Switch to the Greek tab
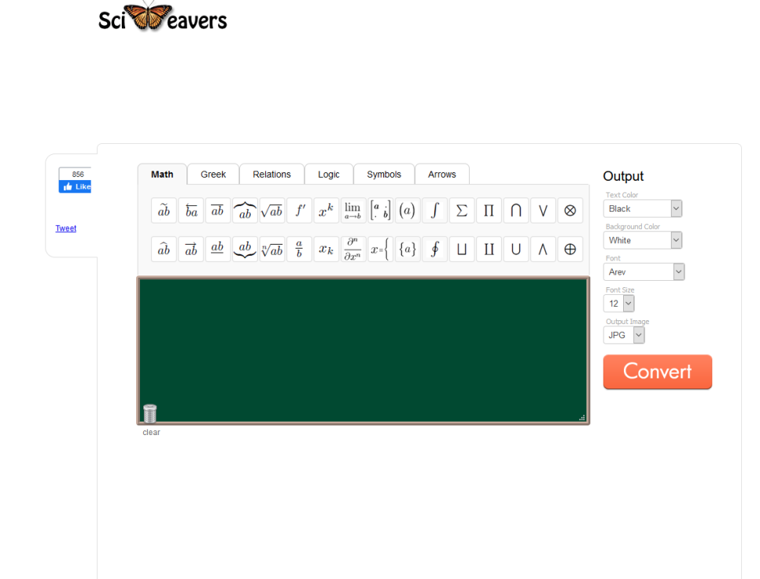Screen dimensions: 760x579 213,175
